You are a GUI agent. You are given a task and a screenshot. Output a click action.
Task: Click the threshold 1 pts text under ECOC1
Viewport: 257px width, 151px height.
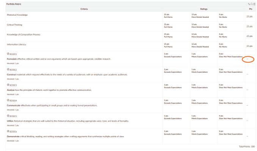[x=13, y=63]
